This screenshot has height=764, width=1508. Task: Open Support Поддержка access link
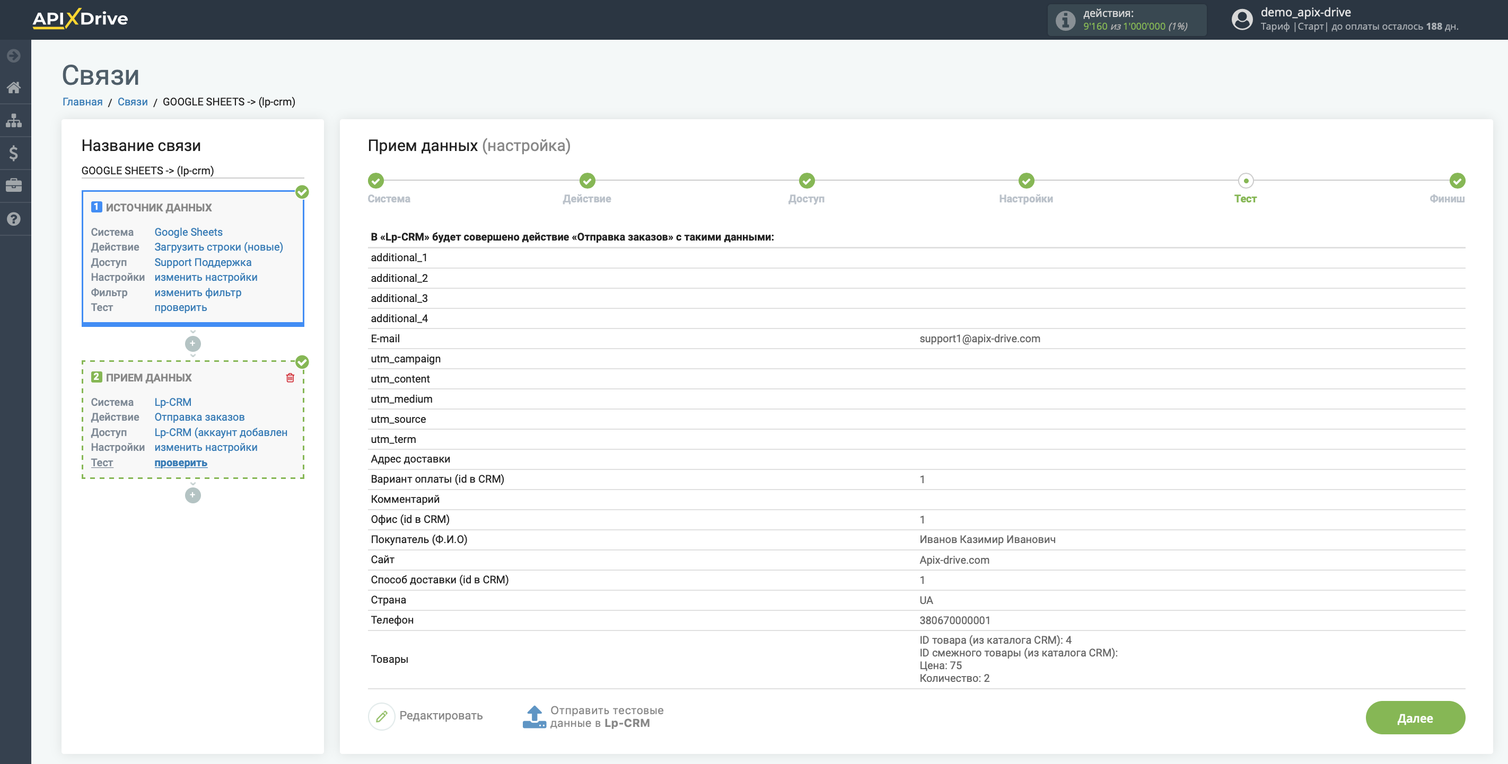203,262
